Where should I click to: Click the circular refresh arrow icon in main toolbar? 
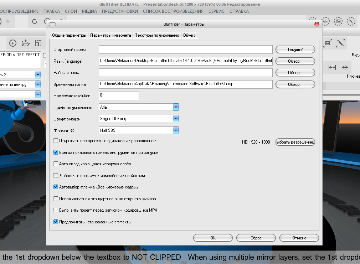(35, 21)
